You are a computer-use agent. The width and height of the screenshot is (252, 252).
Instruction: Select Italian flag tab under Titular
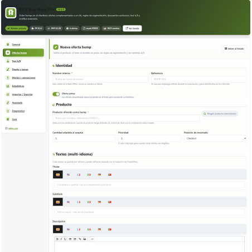[89, 175]
